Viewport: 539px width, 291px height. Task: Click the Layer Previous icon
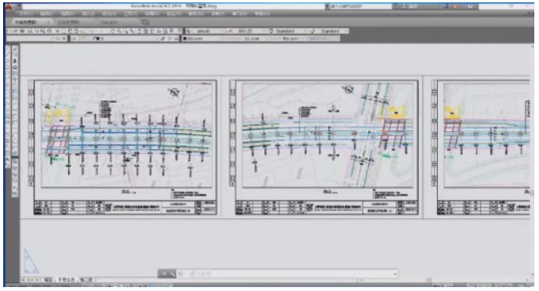(x=169, y=38)
